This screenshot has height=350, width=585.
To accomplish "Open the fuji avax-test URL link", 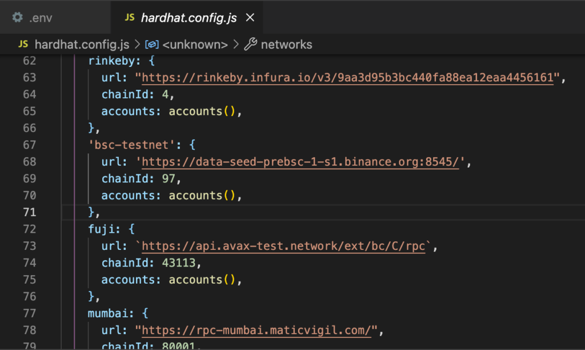I will pyautogui.click(x=283, y=246).
